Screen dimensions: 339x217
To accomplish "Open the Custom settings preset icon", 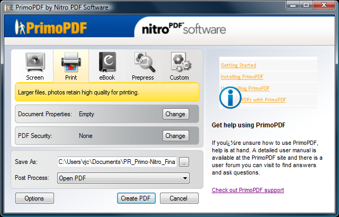I will (181, 62).
